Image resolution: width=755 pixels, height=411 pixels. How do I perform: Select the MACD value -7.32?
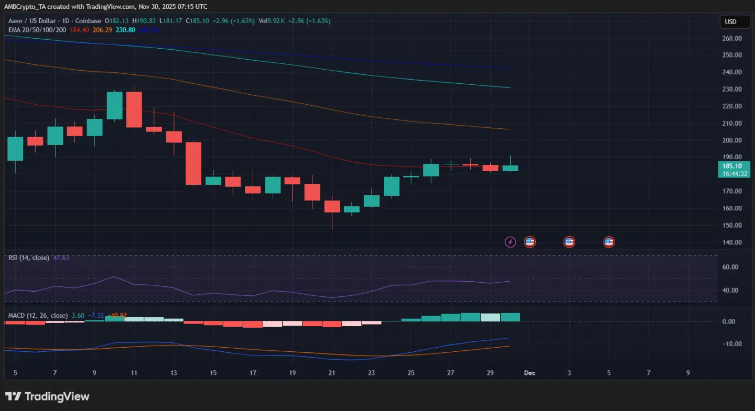(95, 316)
